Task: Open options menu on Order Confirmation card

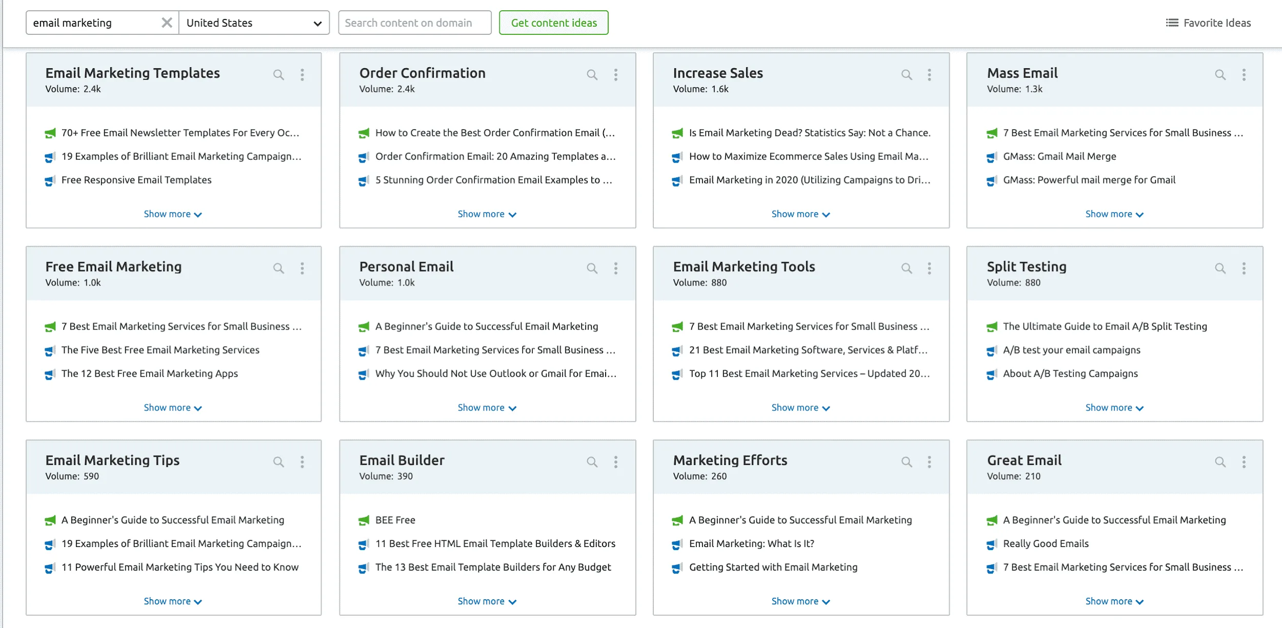Action: tap(616, 75)
